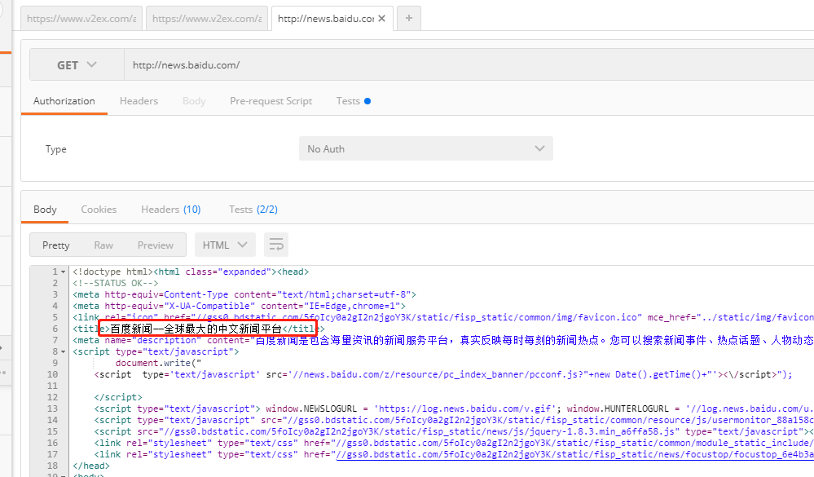Select the Raw view button
Viewport: 814px width, 477px height.
click(x=103, y=245)
